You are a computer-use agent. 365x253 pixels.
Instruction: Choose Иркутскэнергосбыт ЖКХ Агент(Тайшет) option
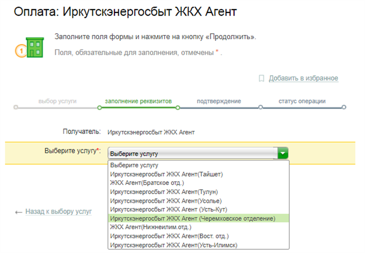point(199,174)
